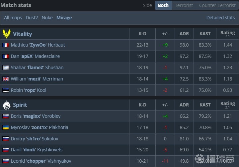Open Boris 'magixx' Vorobiev player profile
The height and width of the screenshot is (167, 239).
36,116
